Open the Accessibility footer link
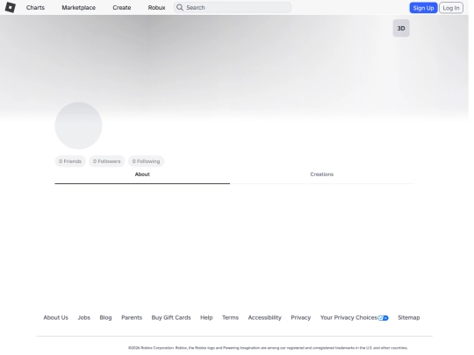This screenshot has height=355, width=474. coord(265,317)
